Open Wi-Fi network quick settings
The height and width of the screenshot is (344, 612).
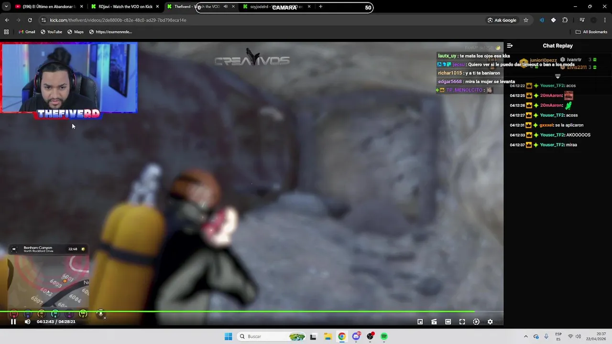click(x=570, y=336)
